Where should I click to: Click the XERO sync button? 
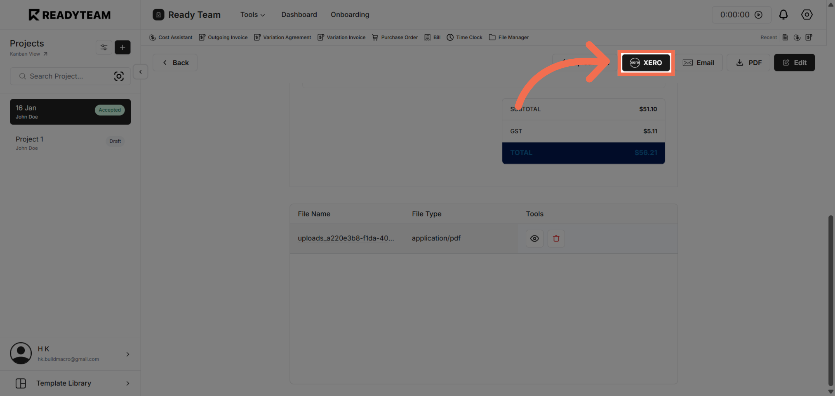pyautogui.click(x=646, y=63)
